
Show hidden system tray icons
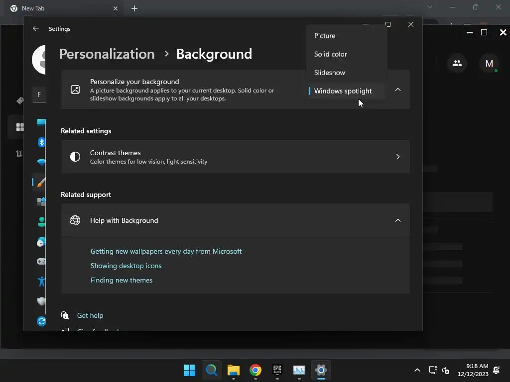click(417, 370)
